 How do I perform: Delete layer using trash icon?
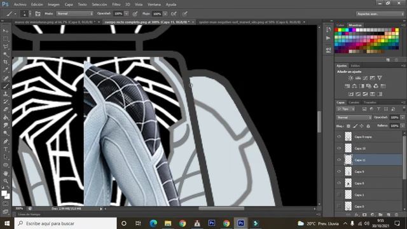click(396, 215)
